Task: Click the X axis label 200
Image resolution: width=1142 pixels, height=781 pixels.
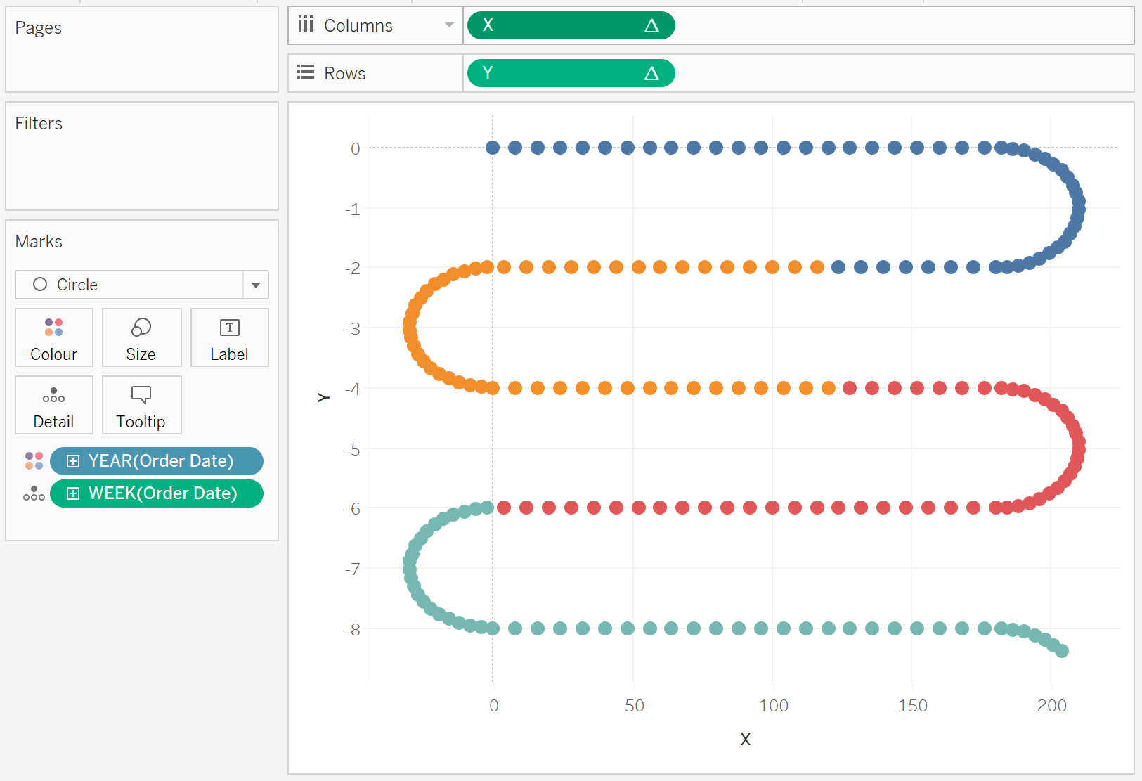Action: point(1051,706)
